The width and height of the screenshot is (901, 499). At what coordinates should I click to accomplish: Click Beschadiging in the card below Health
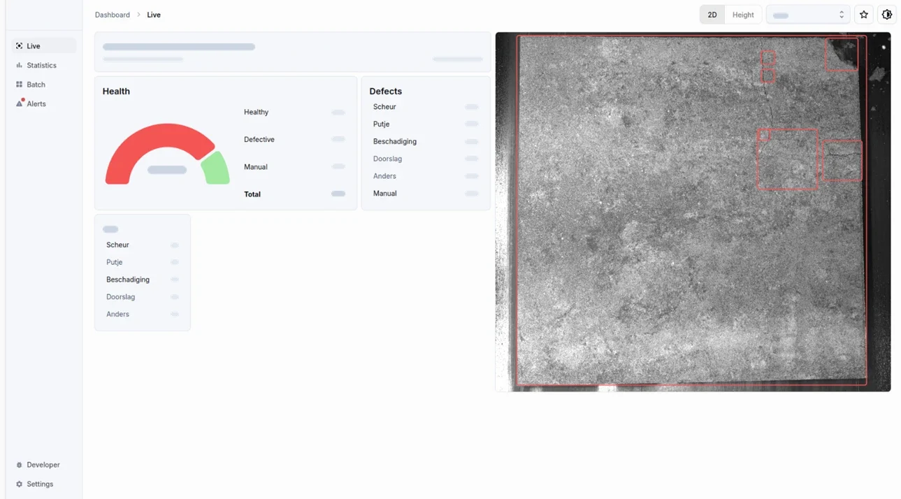click(143, 280)
